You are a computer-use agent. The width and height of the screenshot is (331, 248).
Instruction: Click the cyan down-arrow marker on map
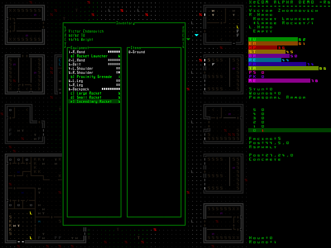pos(197,35)
